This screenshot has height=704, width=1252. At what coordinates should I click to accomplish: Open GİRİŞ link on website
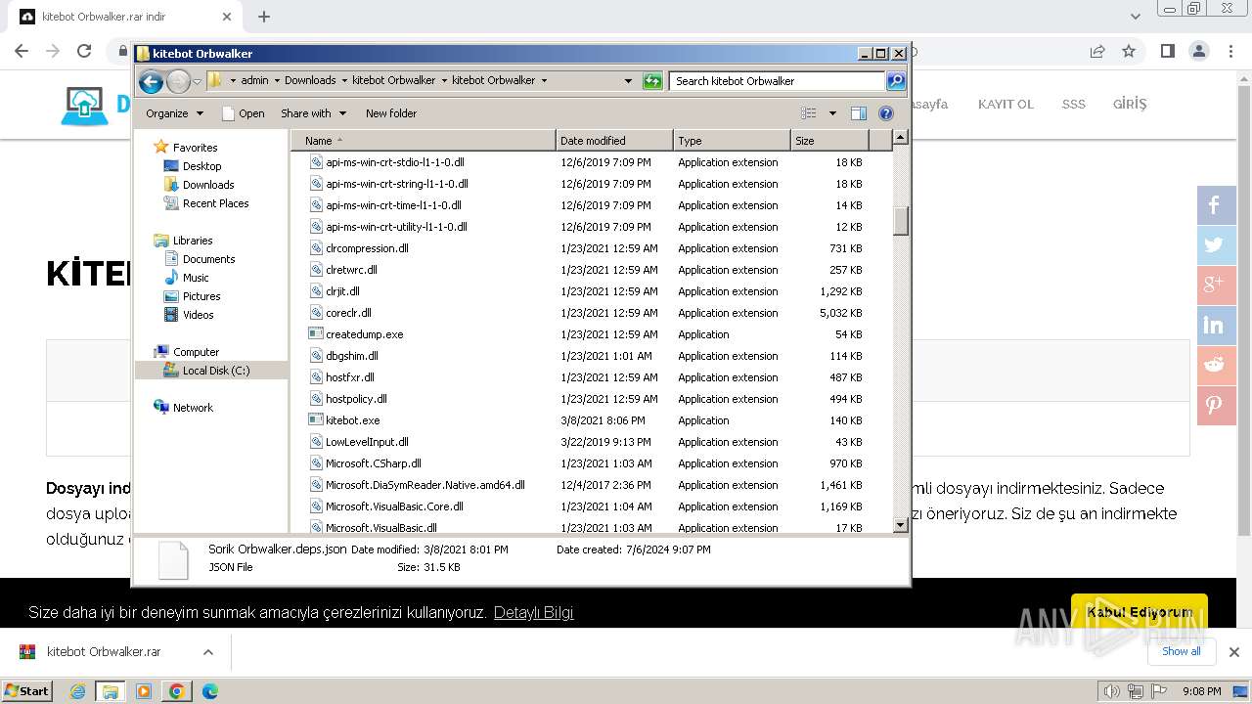pyautogui.click(x=1130, y=104)
